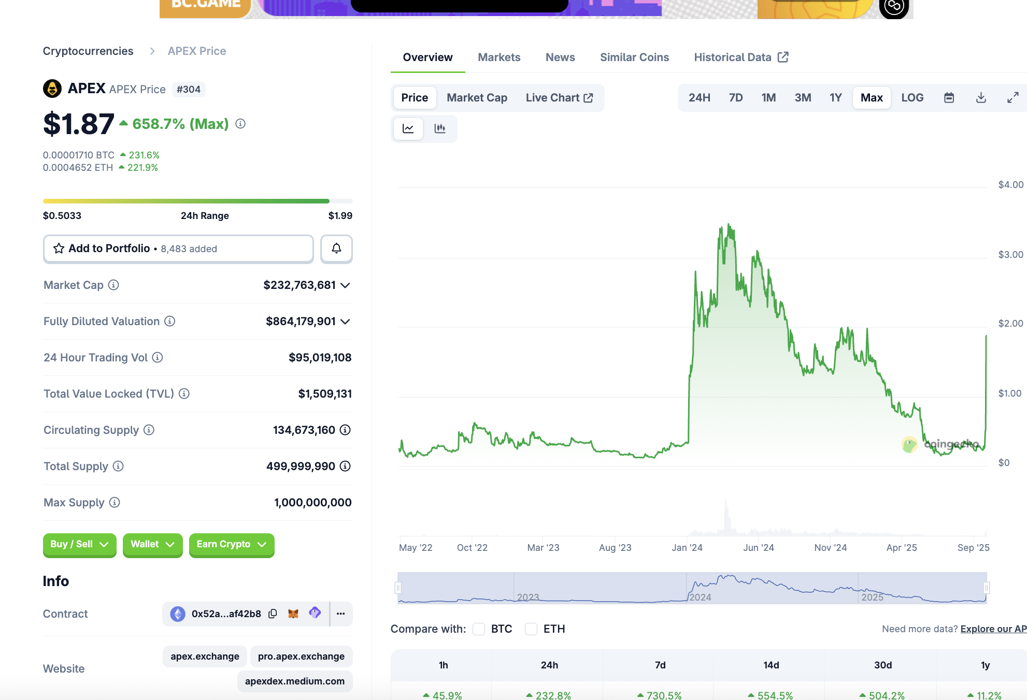Open the apex.exchange website link
This screenshot has width=1027, height=700.
click(x=205, y=657)
